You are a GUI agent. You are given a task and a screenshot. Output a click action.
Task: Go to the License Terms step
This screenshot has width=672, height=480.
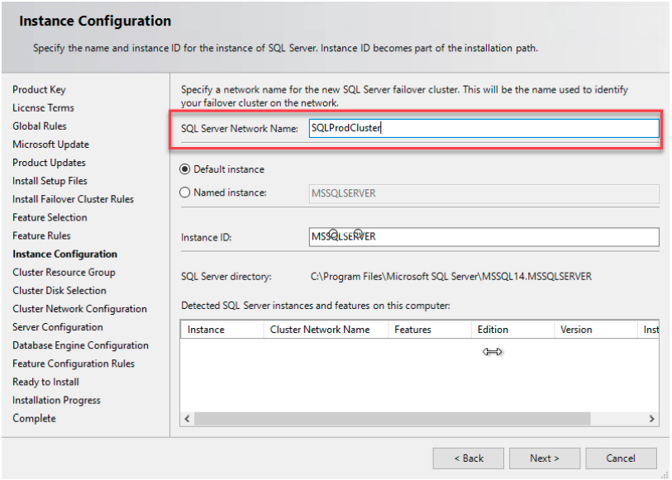click(x=43, y=108)
